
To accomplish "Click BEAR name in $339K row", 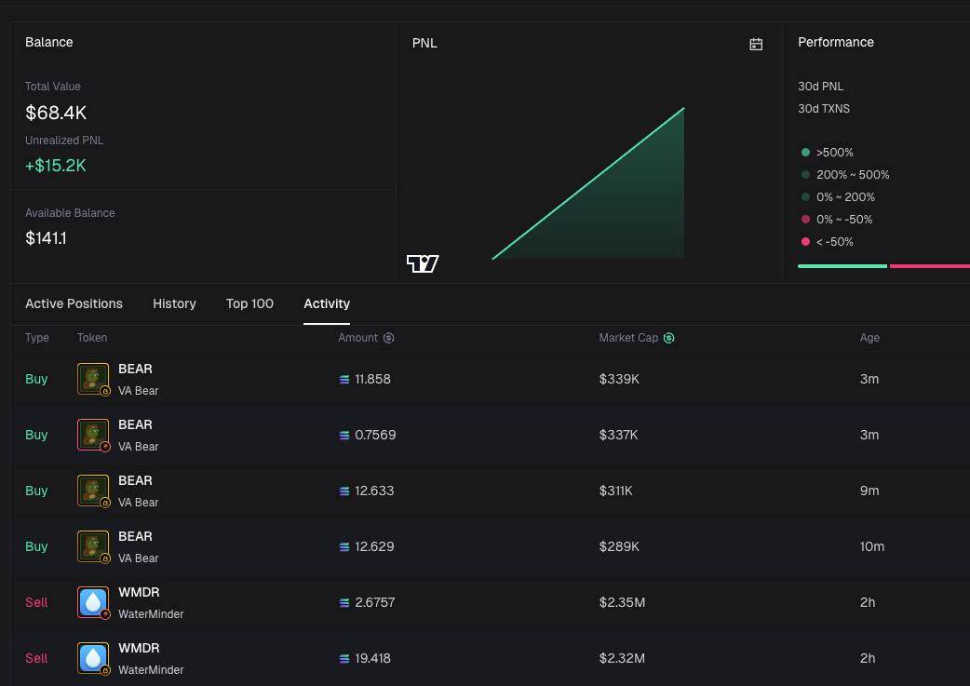I will (135, 369).
